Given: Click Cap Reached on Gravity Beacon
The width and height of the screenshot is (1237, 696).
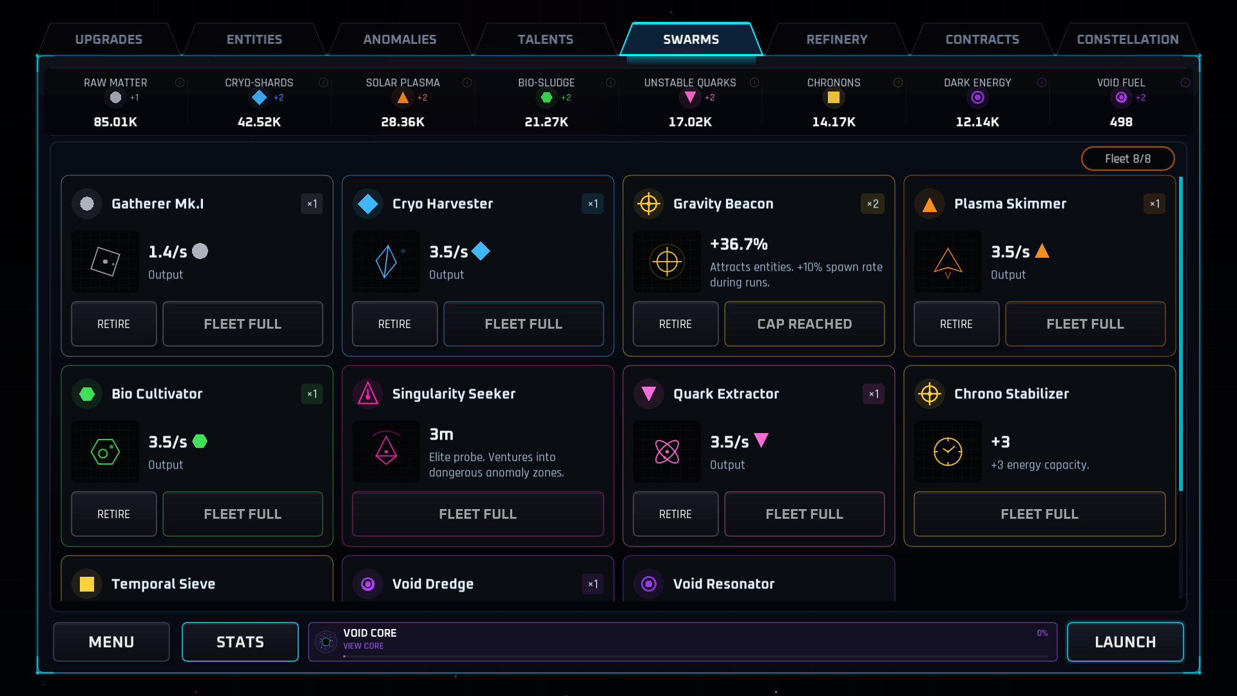Looking at the screenshot, I should click(805, 324).
